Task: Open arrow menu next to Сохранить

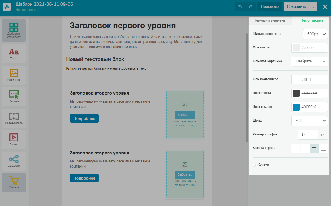Action: [313, 7]
